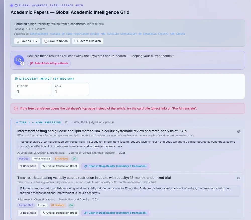Click the OA tag on Intermittent fasting paper
The image size is (251, 220).
click(x=75, y=159)
